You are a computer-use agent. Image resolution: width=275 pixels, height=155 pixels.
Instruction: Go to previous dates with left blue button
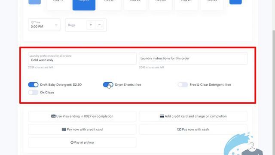34,2
